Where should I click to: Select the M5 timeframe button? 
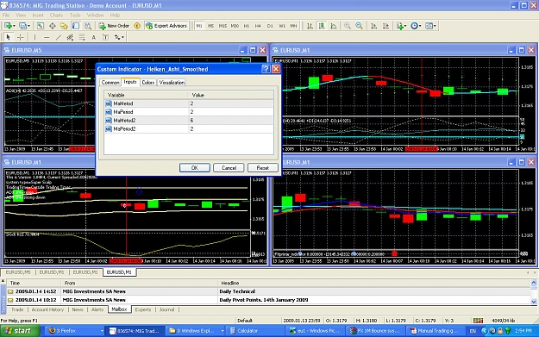click(210, 26)
